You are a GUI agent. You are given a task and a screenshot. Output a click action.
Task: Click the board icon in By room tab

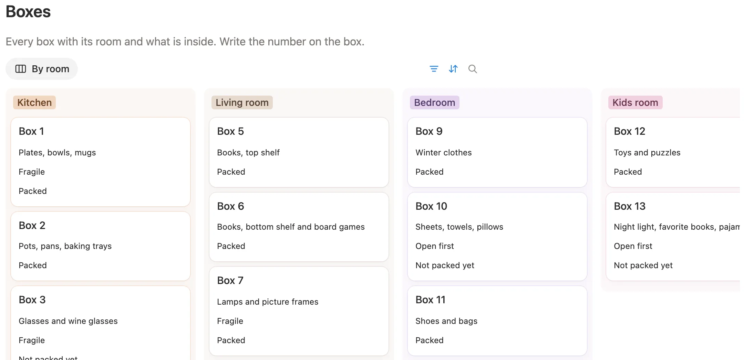21,69
